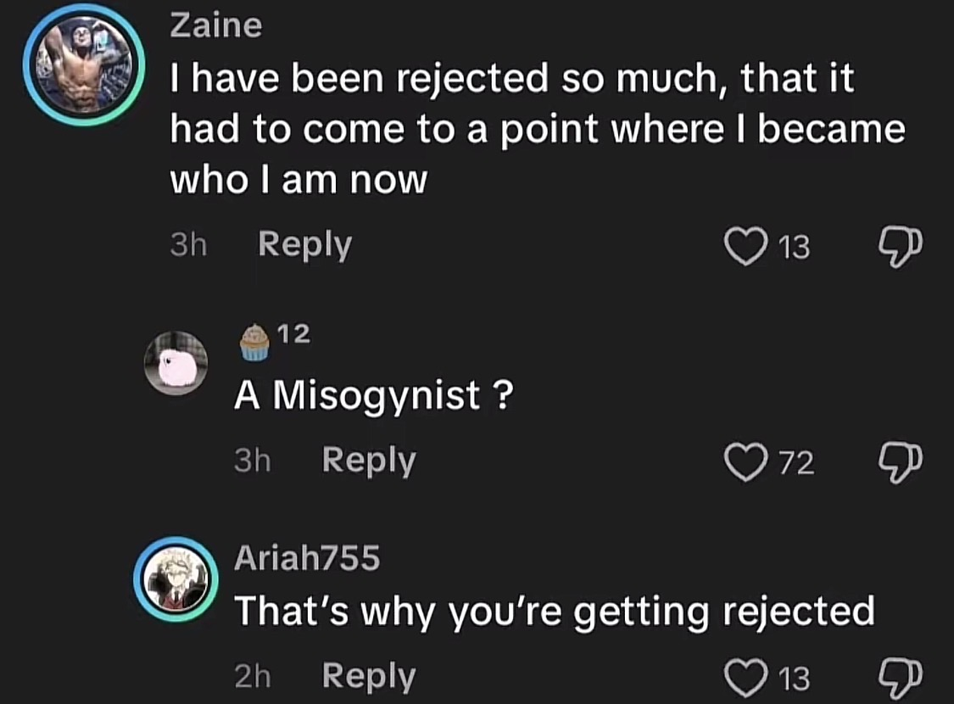Dislike Ariah755's comment with thumbs-down icon
Viewport: 954px width, 704px height.
pyautogui.click(x=901, y=679)
